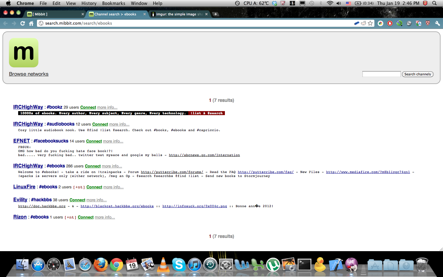This screenshot has height=277, width=443.
Task: Open Time Machine from the dock
Action: point(210,264)
